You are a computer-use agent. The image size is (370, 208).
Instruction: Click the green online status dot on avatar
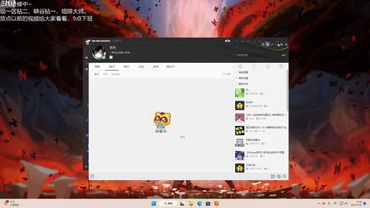[x=104, y=57]
